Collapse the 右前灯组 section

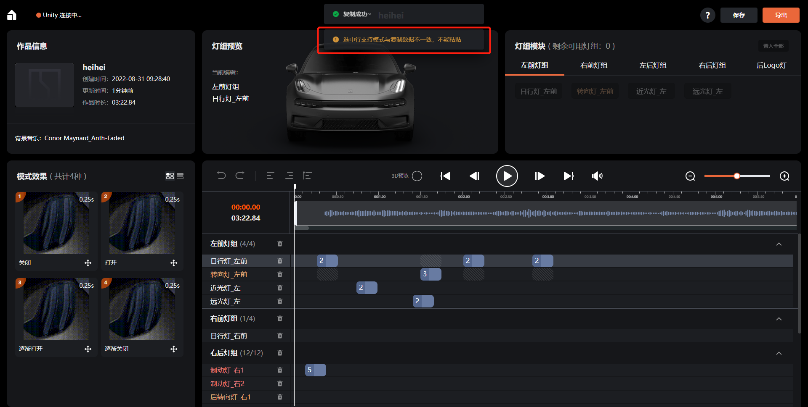tap(779, 319)
